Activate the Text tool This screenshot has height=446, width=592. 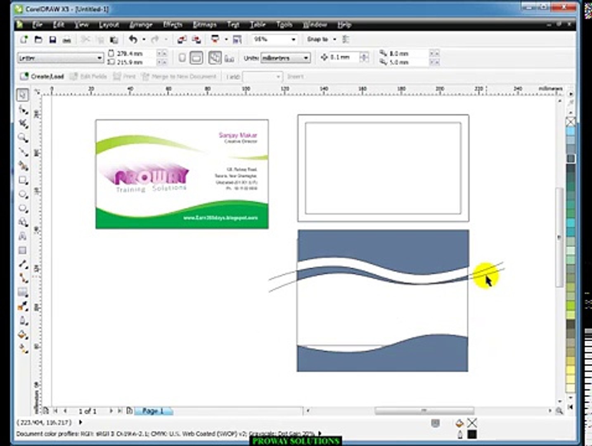tap(23, 236)
